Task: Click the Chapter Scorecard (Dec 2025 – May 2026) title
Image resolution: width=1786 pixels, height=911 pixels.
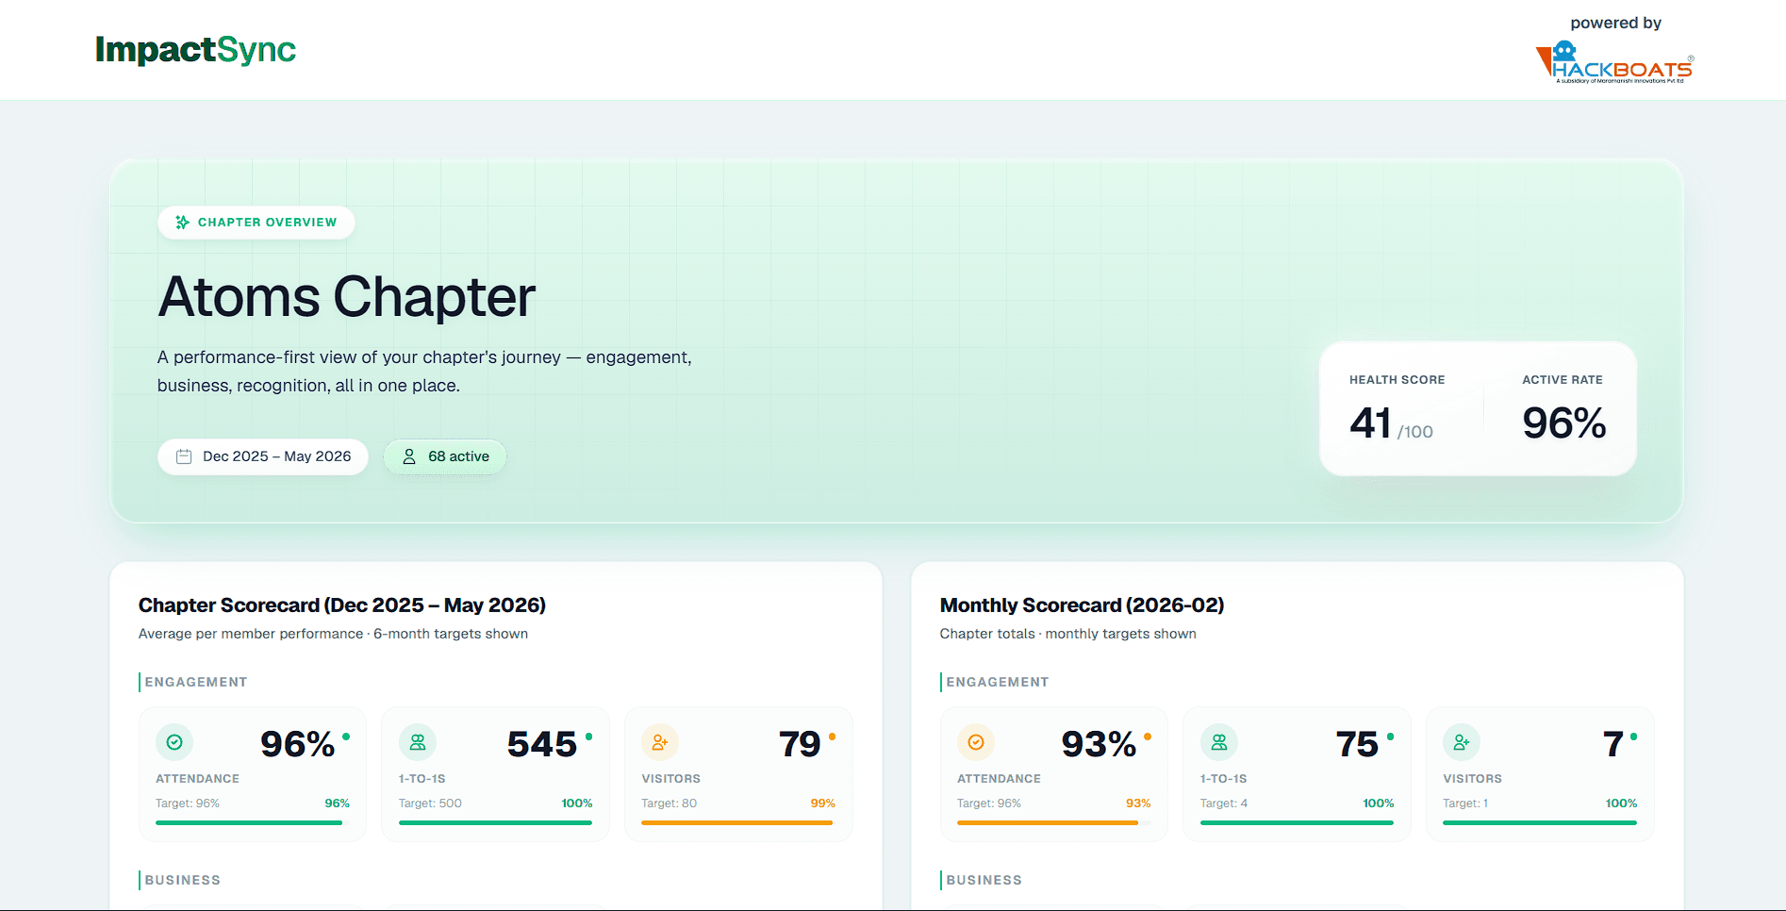Action: click(342, 605)
